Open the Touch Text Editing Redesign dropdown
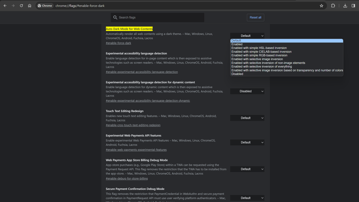This screenshot has width=359, height=202. [x=247, y=118]
